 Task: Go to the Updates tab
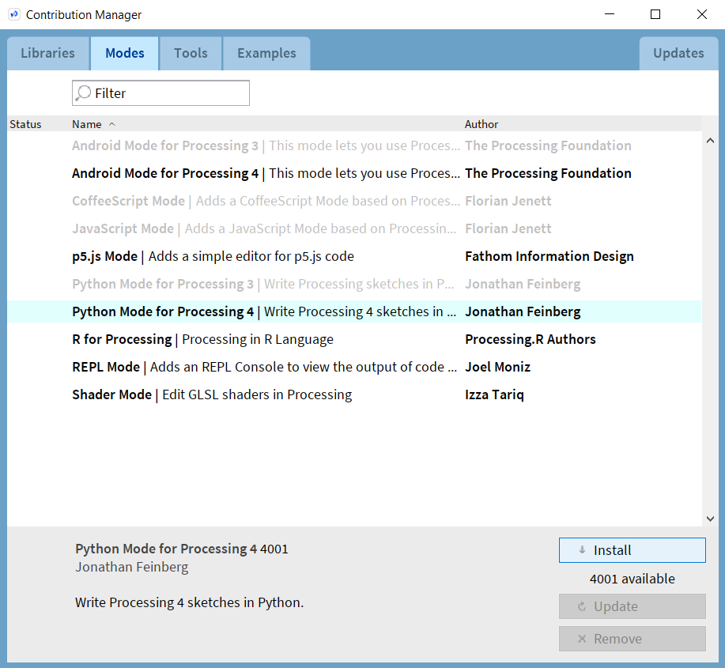[x=678, y=54]
